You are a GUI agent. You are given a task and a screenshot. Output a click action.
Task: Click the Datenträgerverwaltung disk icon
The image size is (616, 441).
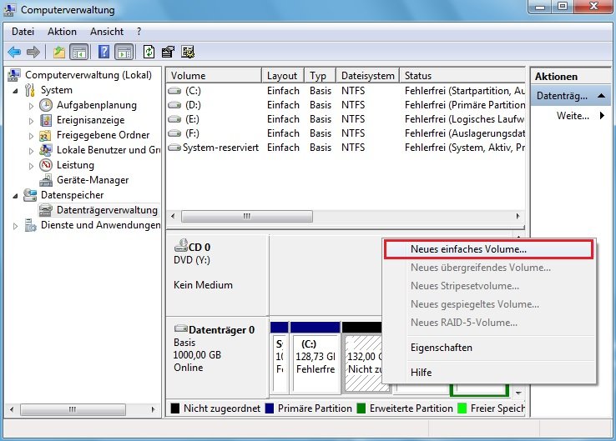46,210
